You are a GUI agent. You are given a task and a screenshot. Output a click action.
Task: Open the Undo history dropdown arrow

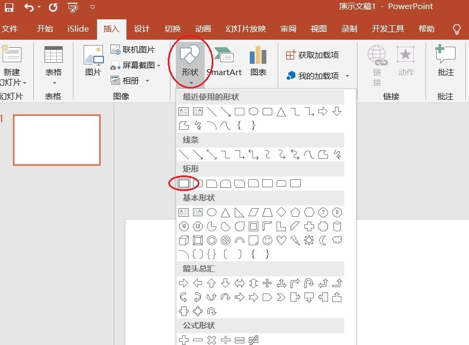(x=39, y=7)
